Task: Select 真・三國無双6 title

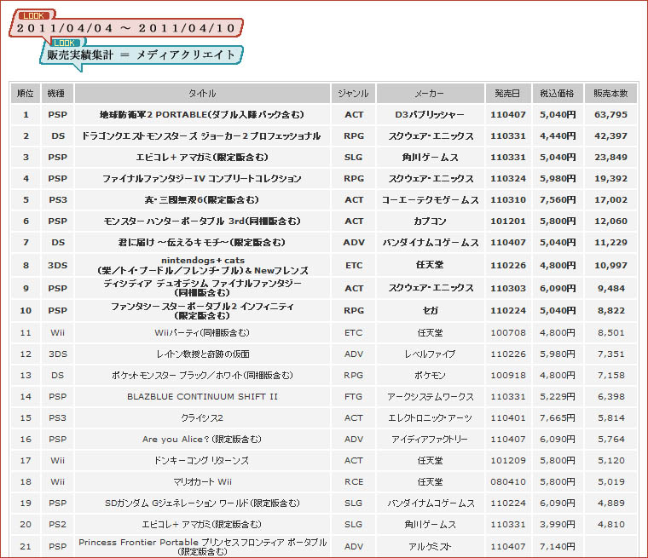Action: pos(202,200)
